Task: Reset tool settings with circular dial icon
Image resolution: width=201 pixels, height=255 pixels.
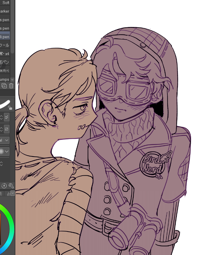Action: pos(4,186)
